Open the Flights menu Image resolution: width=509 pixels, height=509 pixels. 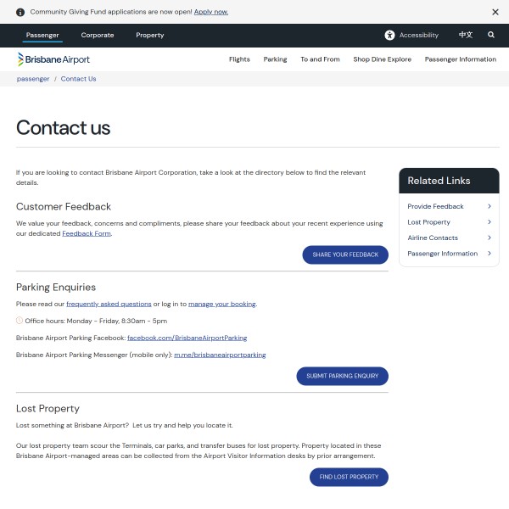[x=239, y=59]
